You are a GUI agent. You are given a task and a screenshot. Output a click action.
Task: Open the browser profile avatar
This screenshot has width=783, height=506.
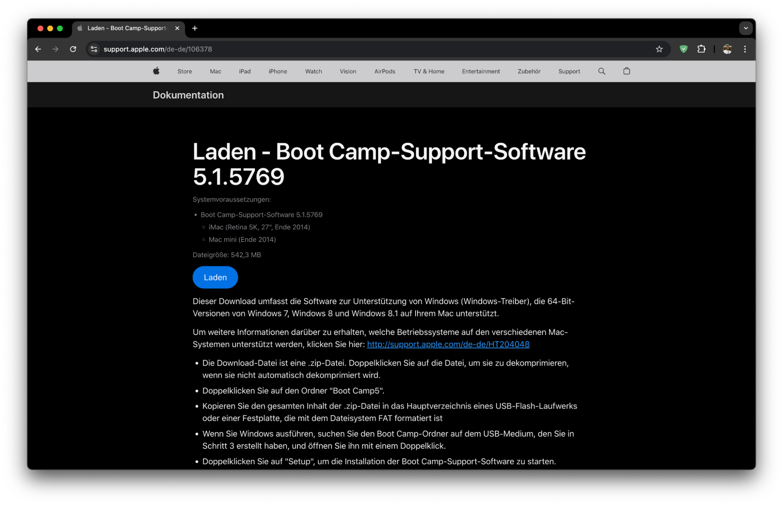(x=727, y=49)
